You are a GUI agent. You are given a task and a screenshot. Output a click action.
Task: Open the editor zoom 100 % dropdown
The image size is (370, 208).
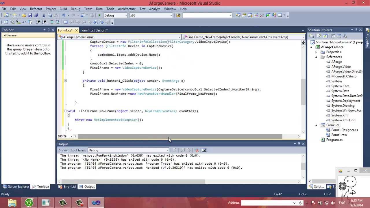pyautogui.click(x=71, y=136)
